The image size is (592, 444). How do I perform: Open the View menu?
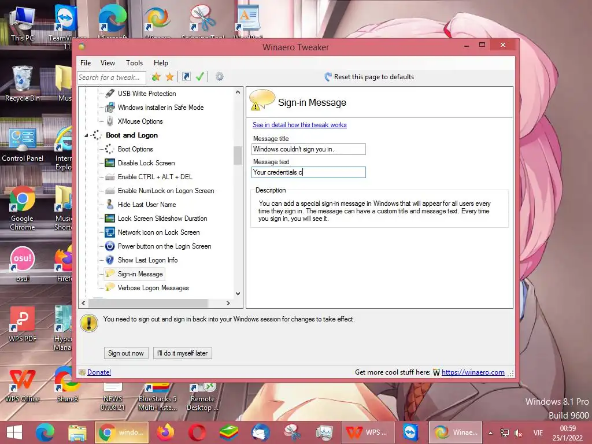tap(108, 63)
